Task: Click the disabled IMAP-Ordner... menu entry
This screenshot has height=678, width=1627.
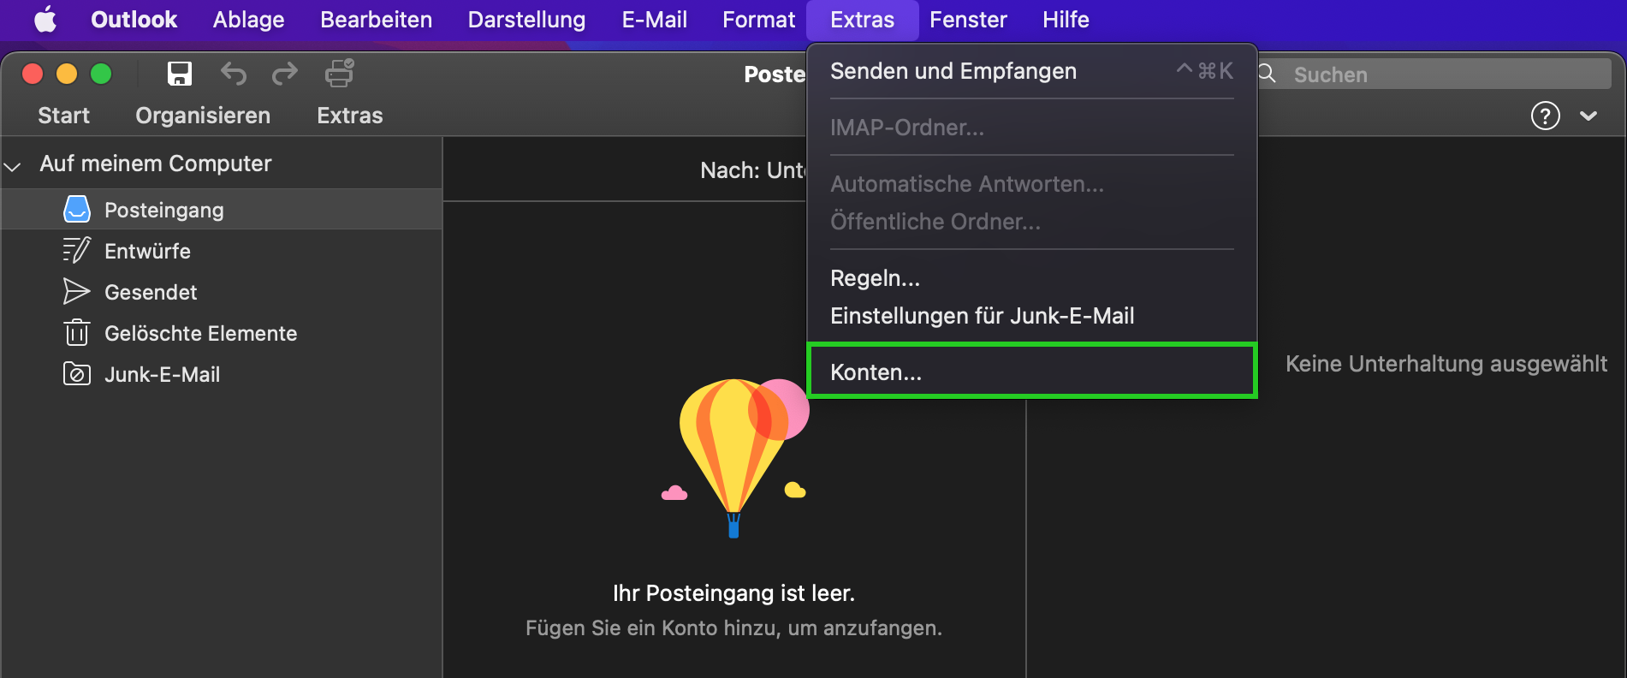Action: click(1031, 128)
